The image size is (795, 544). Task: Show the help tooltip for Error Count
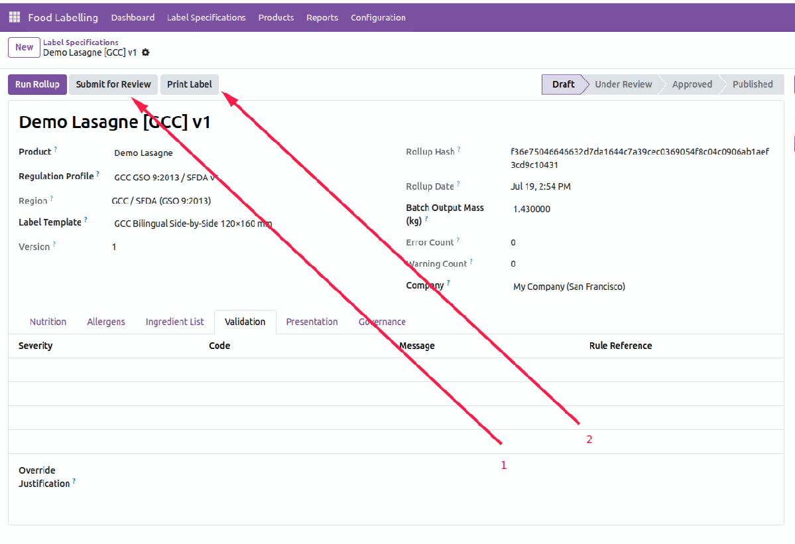[458, 240]
